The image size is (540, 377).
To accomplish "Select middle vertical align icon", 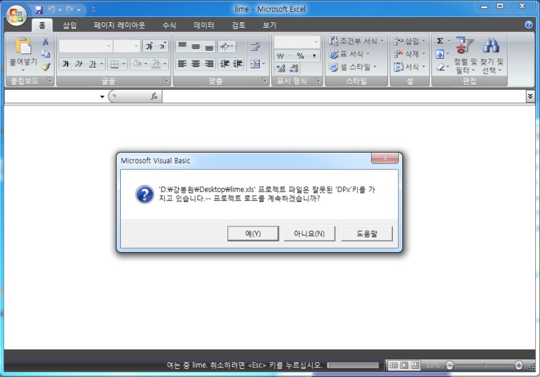I will (x=196, y=46).
